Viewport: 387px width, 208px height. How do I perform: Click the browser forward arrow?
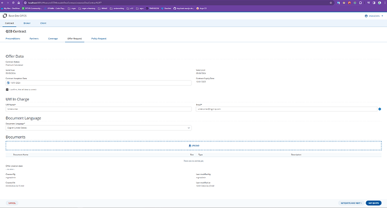8,3
